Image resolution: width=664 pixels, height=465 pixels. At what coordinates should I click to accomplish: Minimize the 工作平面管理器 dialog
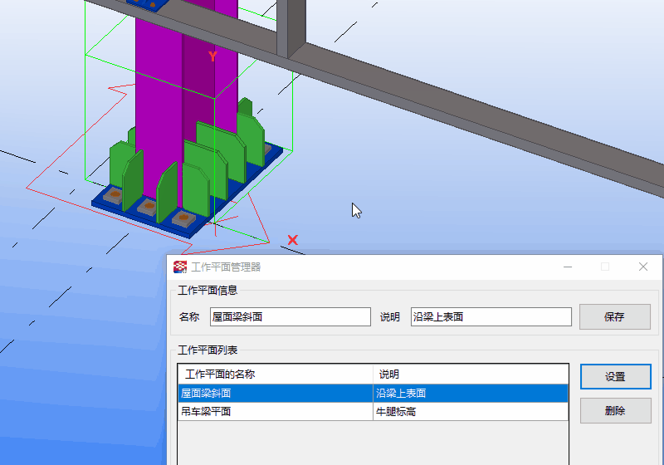pyautogui.click(x=568, y=267)
